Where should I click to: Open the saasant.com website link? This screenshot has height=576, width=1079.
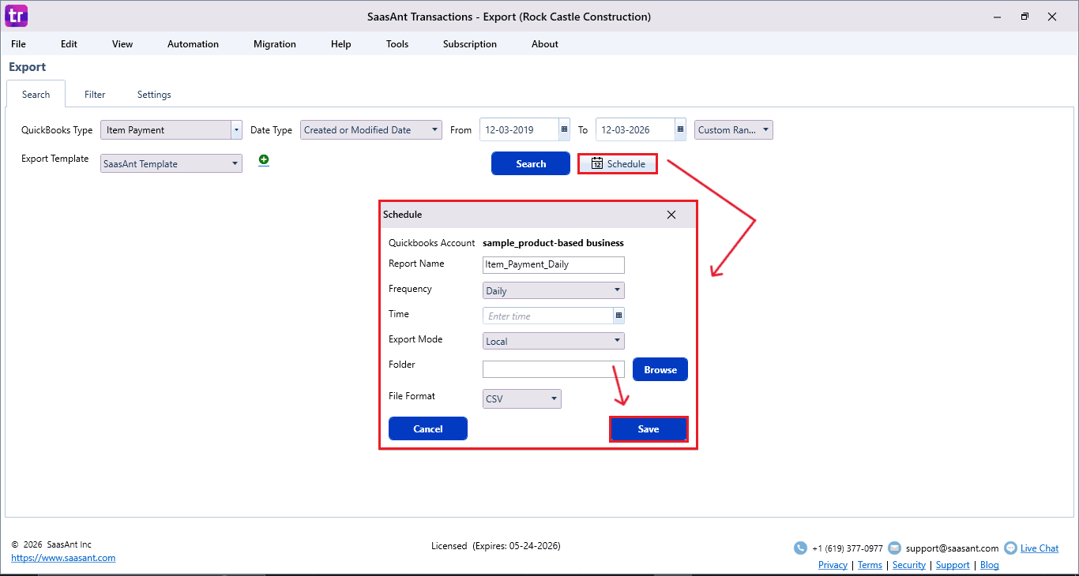click(63, 558)
